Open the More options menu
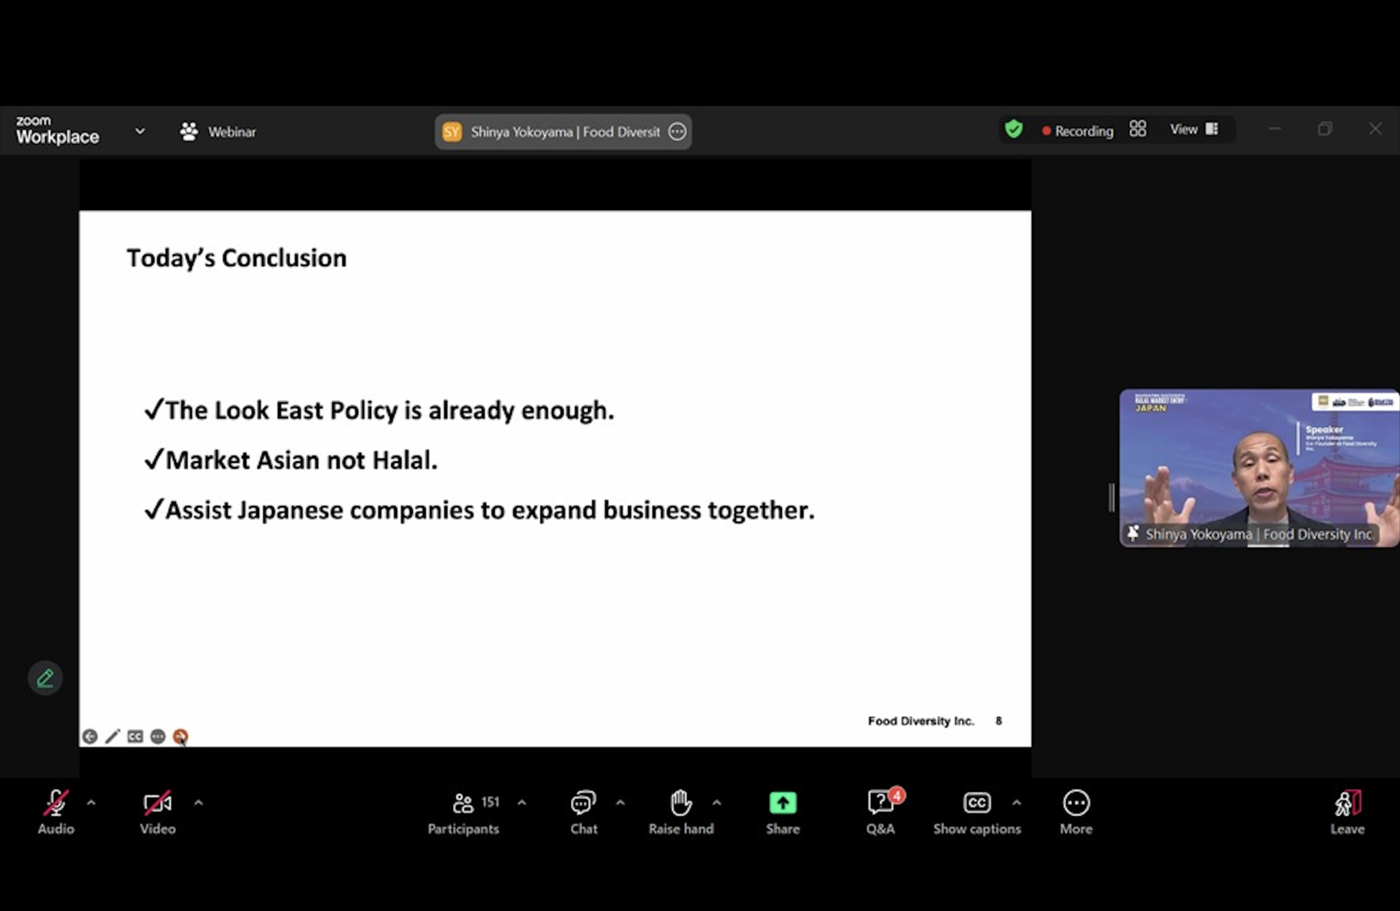Screen dimensions: 1400x911 pos(1075,811)
